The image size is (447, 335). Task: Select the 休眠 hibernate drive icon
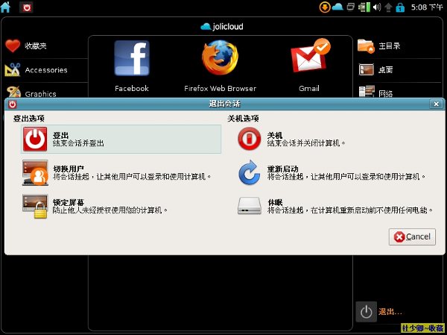(x=249, y=206)
